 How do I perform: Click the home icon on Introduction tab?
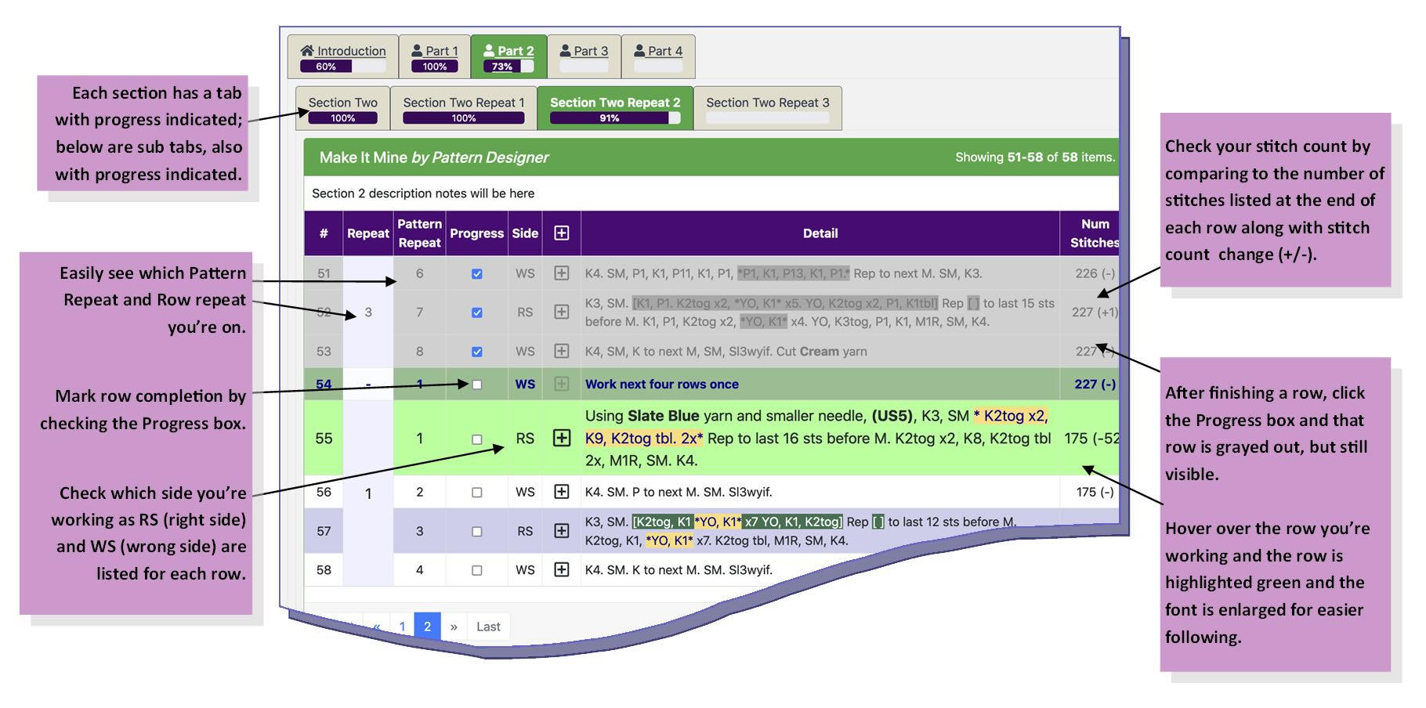[x=307, y=50]
